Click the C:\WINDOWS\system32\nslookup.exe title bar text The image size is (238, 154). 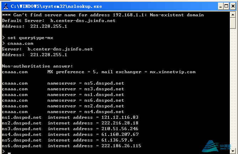click(56, 6)
